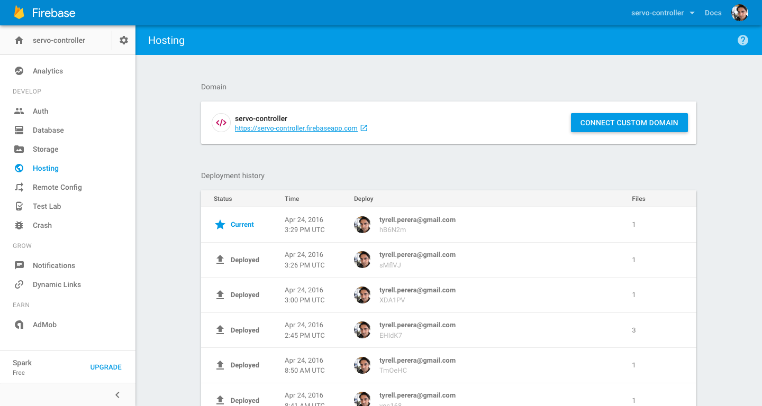Open Docs link in top bar
The width and height of the screenshot is (762, 406).
click(713, 13)
